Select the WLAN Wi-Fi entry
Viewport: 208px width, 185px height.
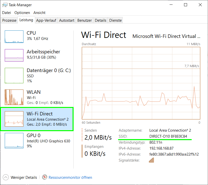coord(37,97)
